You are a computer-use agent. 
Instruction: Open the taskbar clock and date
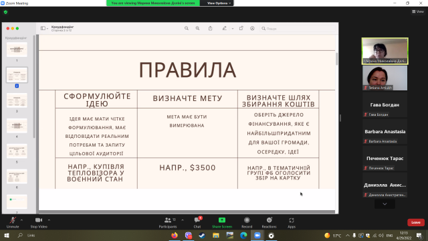(x=404, y=235)
